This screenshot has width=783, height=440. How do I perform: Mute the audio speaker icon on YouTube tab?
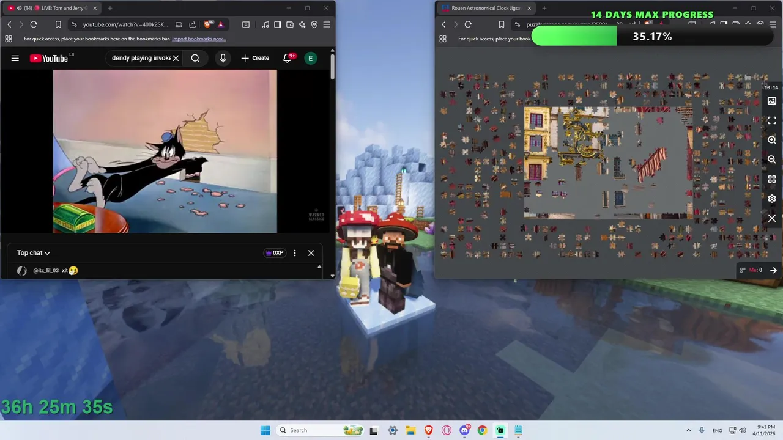pyautogui.click(x=19, y=8)
